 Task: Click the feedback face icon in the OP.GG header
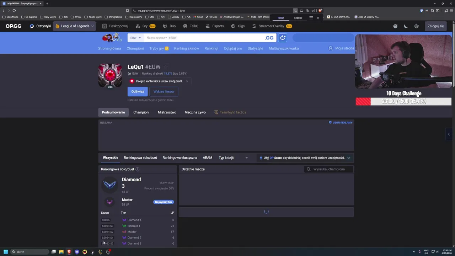click(x=395, y=26)
